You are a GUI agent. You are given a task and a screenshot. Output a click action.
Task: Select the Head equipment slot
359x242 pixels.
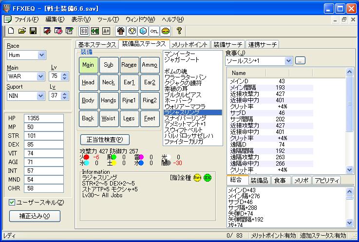(88, 82)
